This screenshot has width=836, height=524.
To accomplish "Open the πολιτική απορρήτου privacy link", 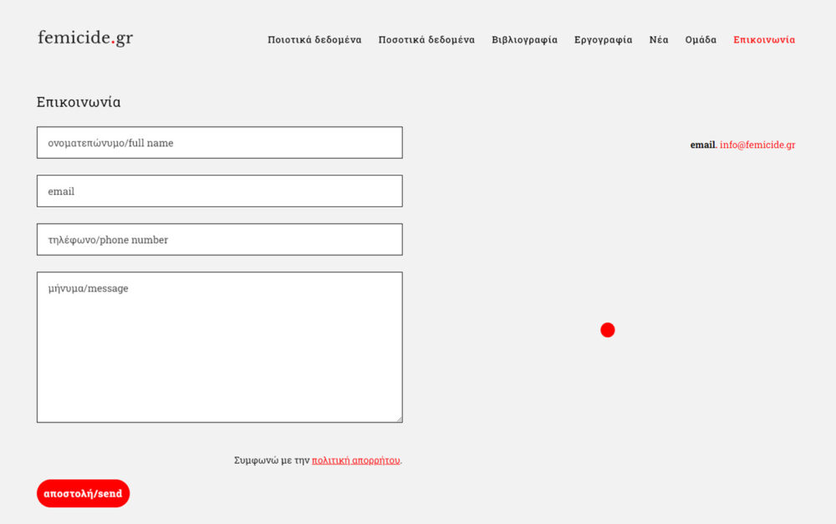I will [x=356, y=460].
